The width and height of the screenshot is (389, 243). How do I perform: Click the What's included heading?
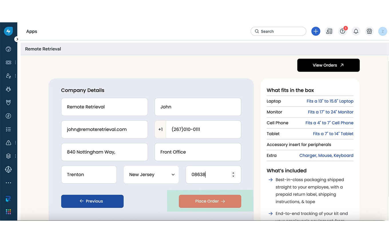(x=287, y=171)
